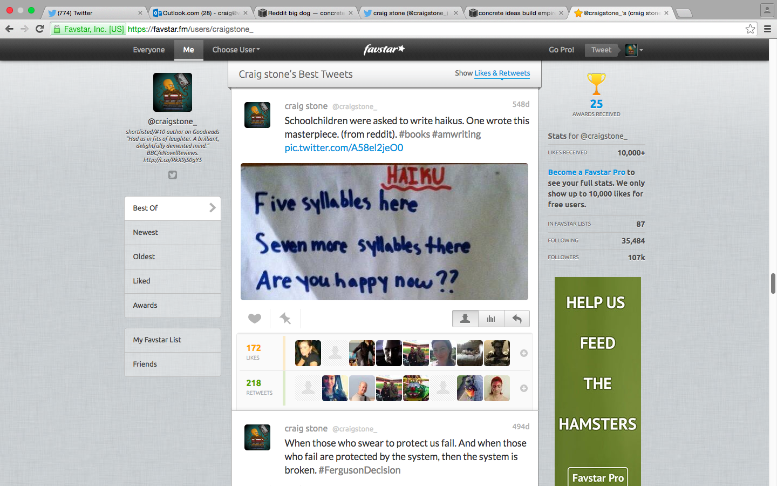
Task: Open the Choose User dropdown
Action: coord(236,50)
